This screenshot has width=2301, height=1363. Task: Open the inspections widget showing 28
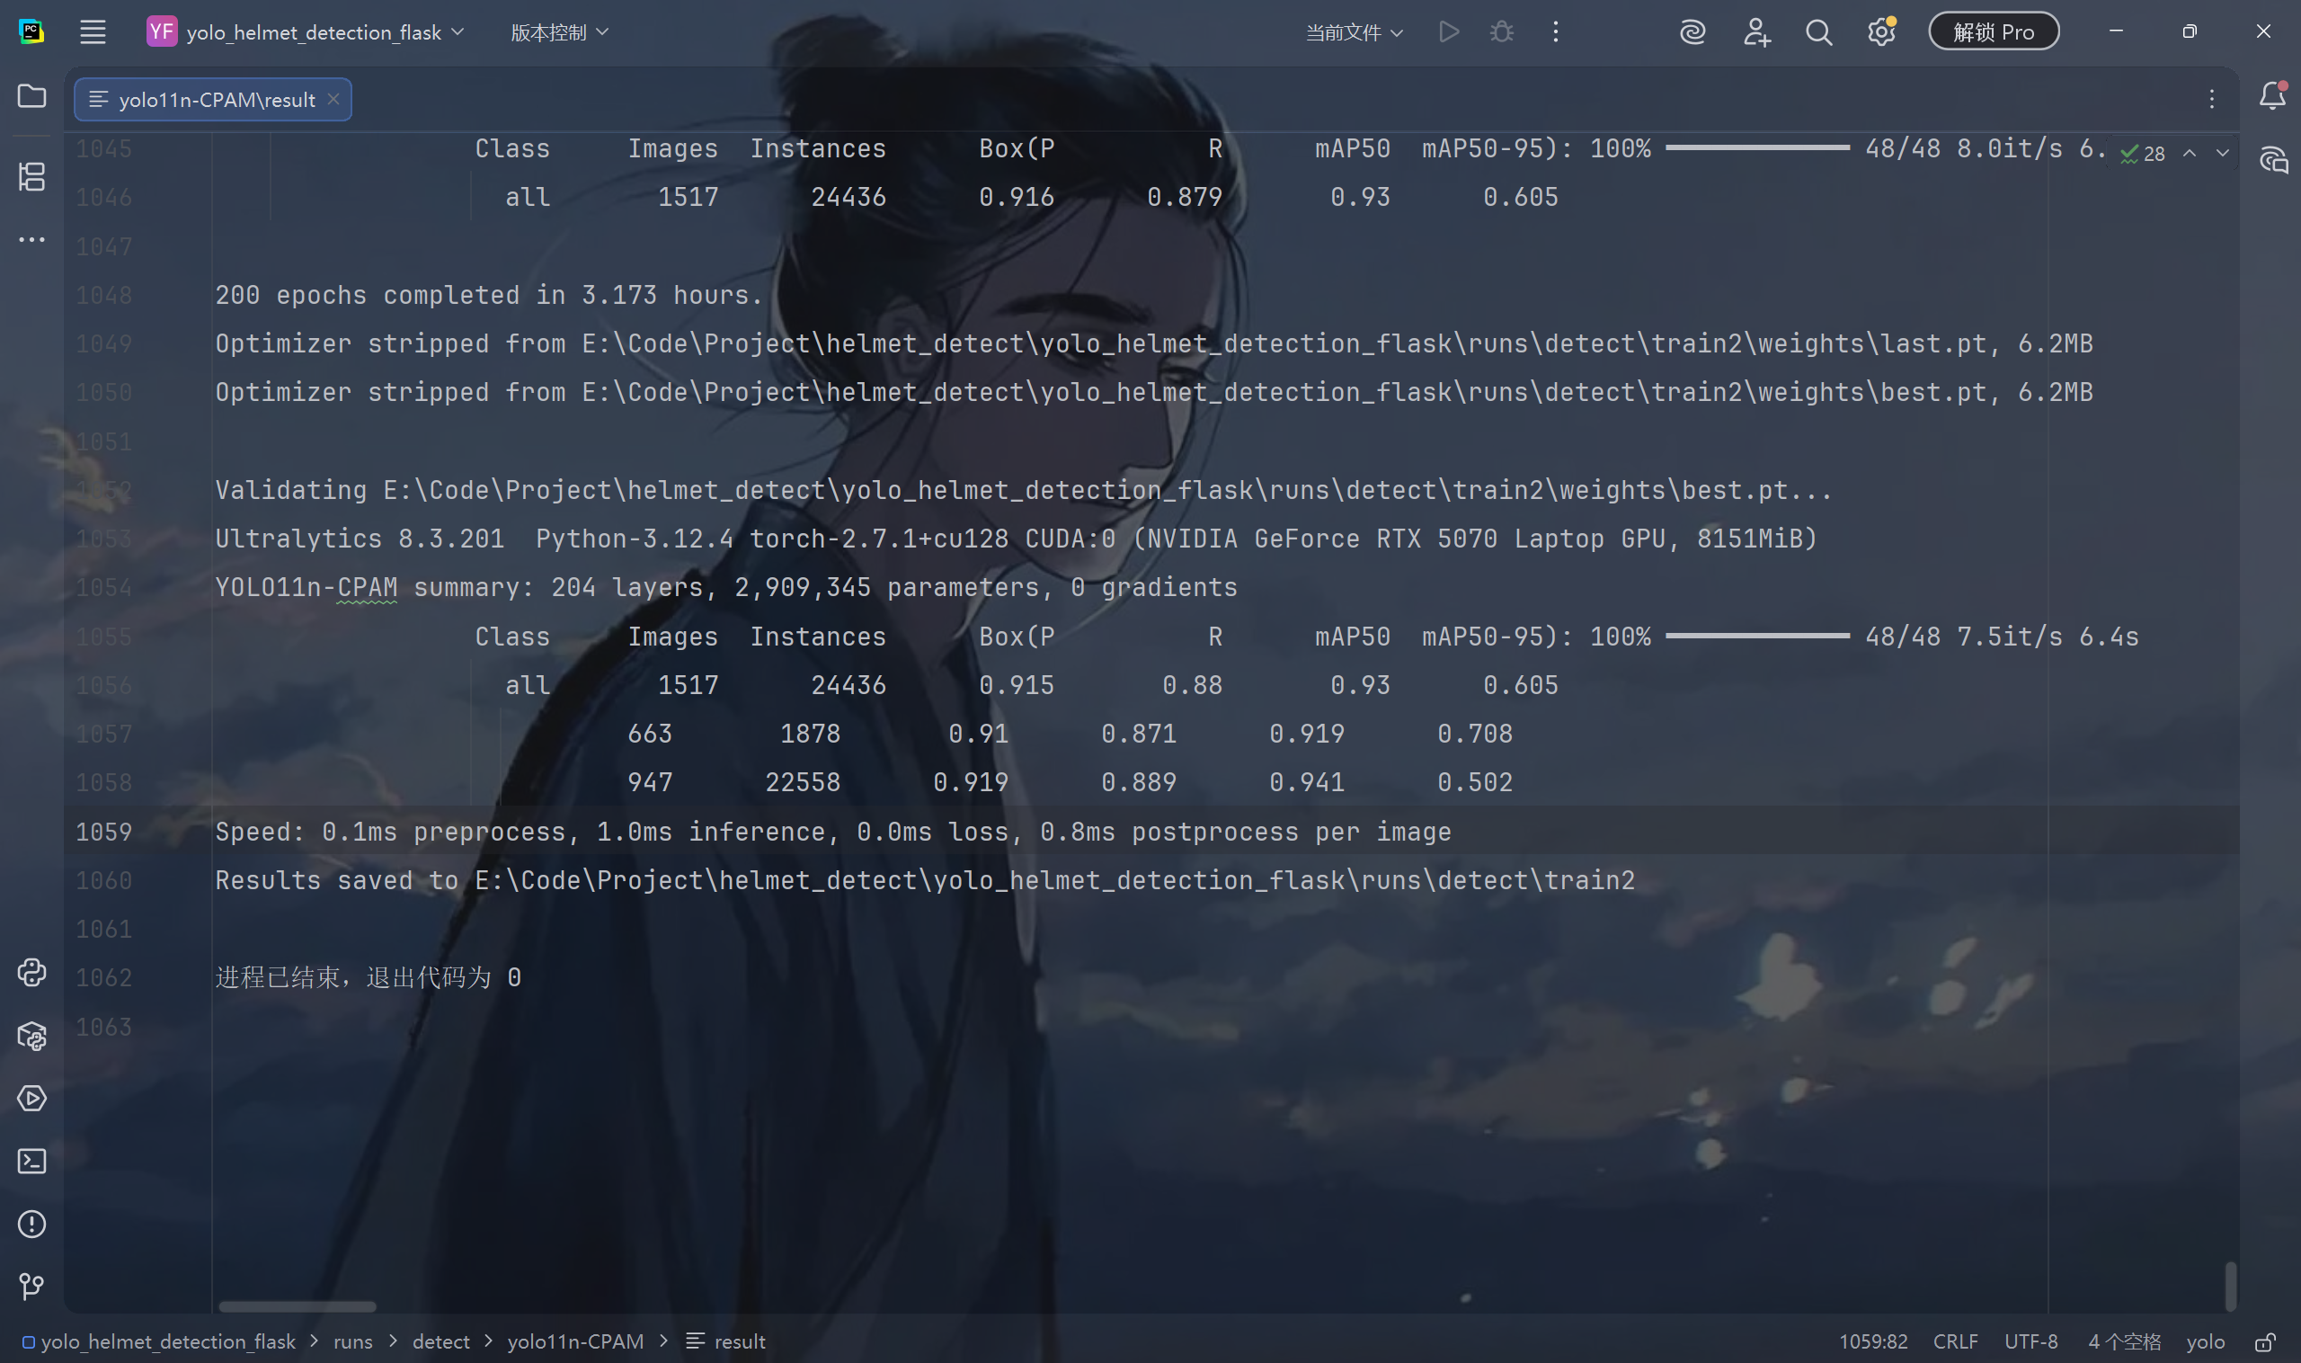pyautogui.click(x=2143, y=154)
